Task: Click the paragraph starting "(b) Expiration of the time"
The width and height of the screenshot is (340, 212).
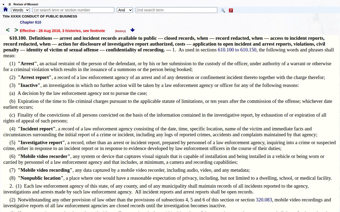Action: pyautogui.click(x=168, y=104)
